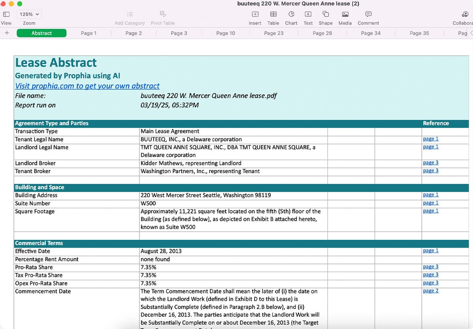
Task: Insert a Chart from toolbar
Action: [x=291, y=14]
